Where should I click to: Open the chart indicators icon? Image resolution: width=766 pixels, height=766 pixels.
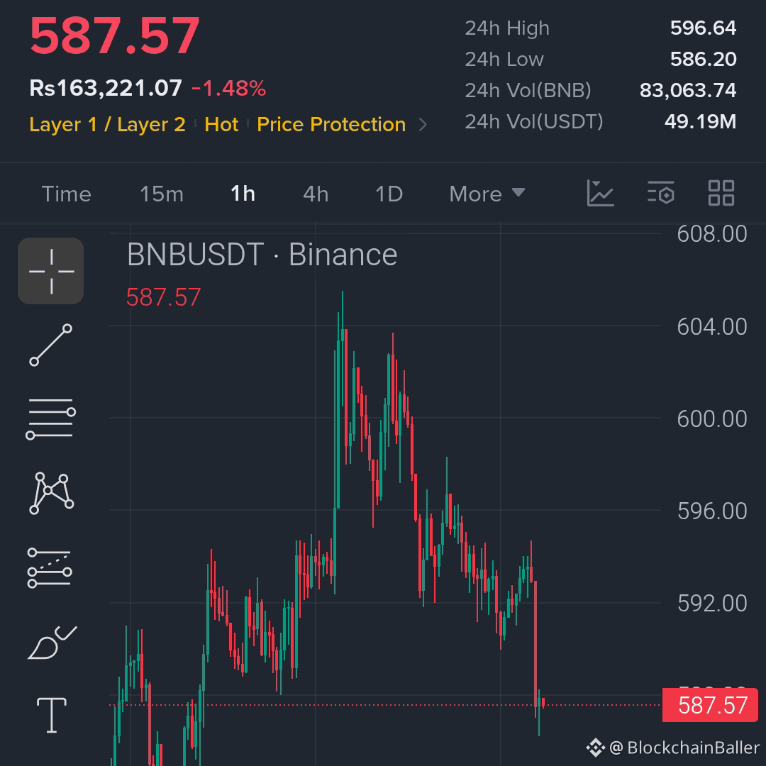[x=600, y=194]
